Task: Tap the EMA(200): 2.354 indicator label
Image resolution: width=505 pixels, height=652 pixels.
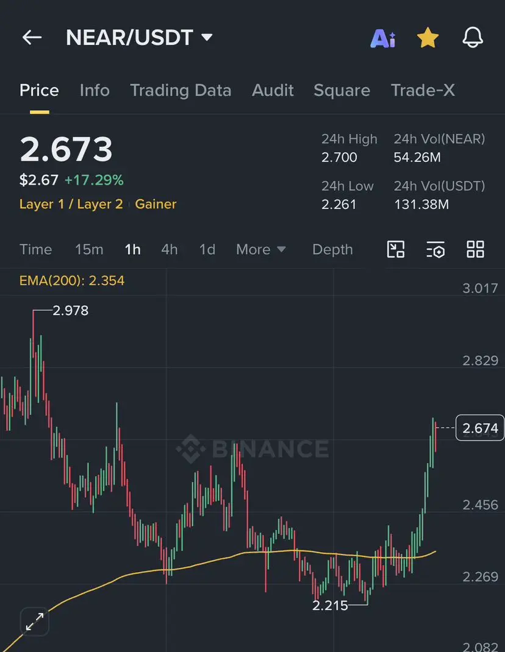Action: [72, 281]
